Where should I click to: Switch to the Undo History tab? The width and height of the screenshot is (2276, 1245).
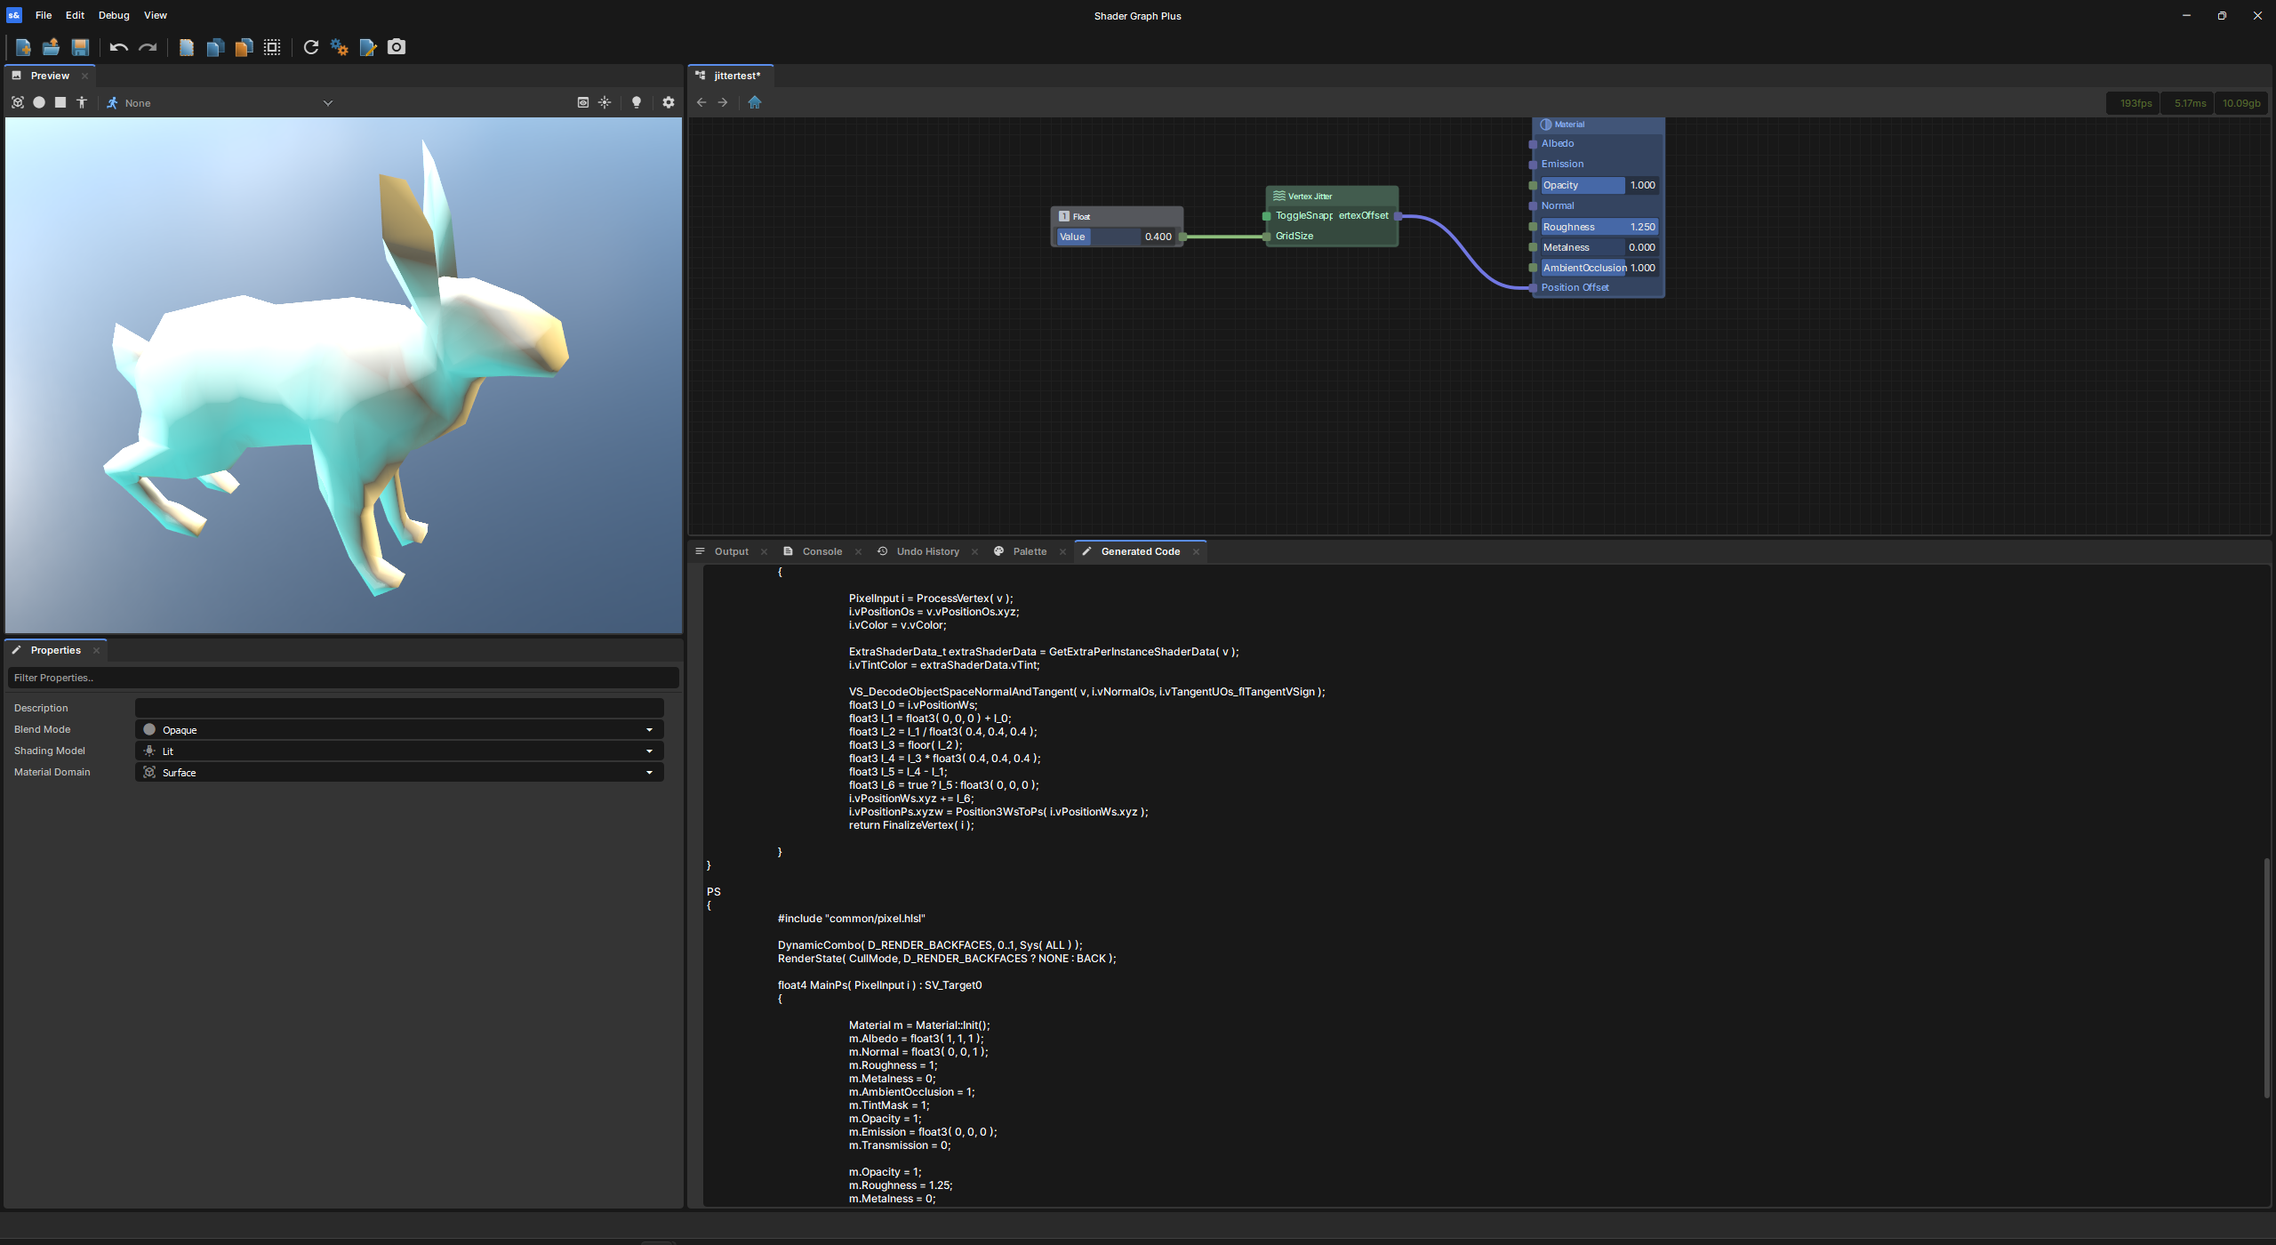[927, 551]
